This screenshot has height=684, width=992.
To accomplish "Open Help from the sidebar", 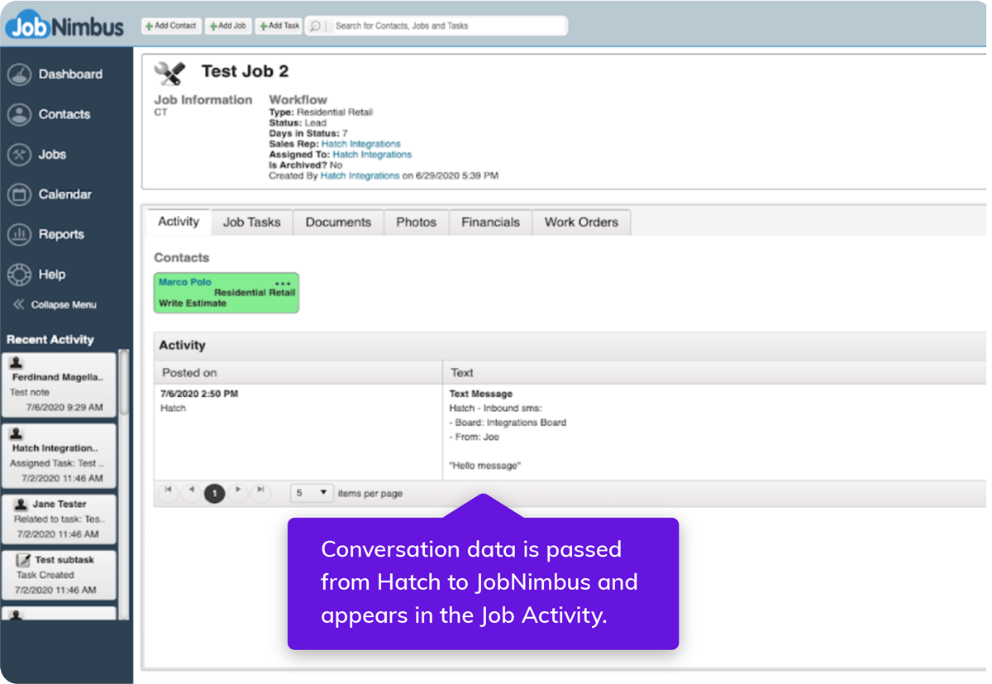I will (x=52, y=274).
